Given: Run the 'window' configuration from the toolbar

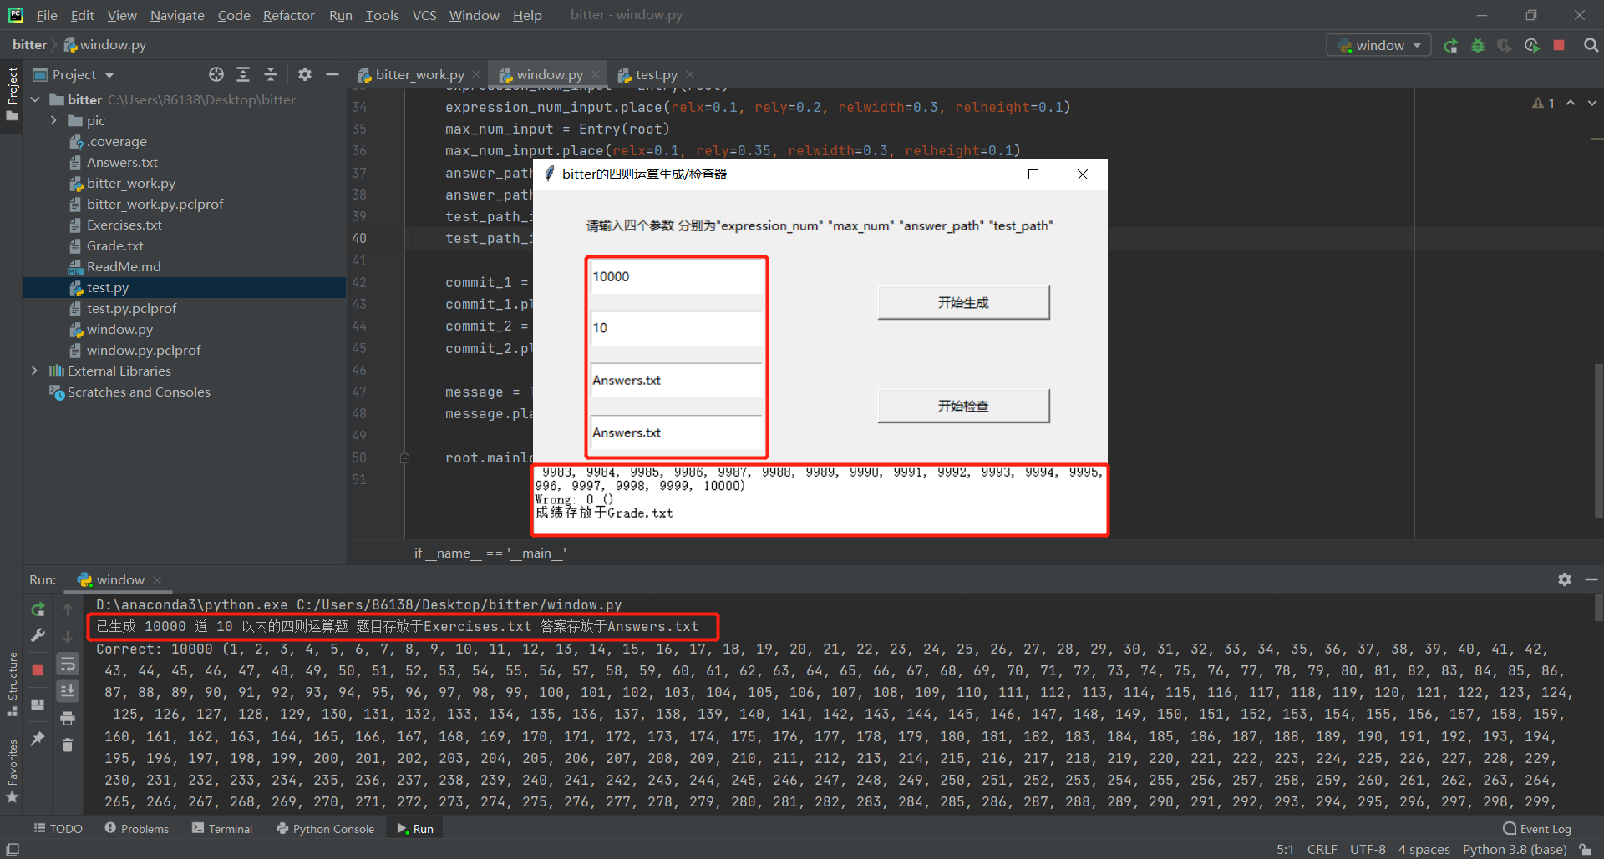Looking at the screenshot, I should pyautogui.click(x=1451, y=46).
